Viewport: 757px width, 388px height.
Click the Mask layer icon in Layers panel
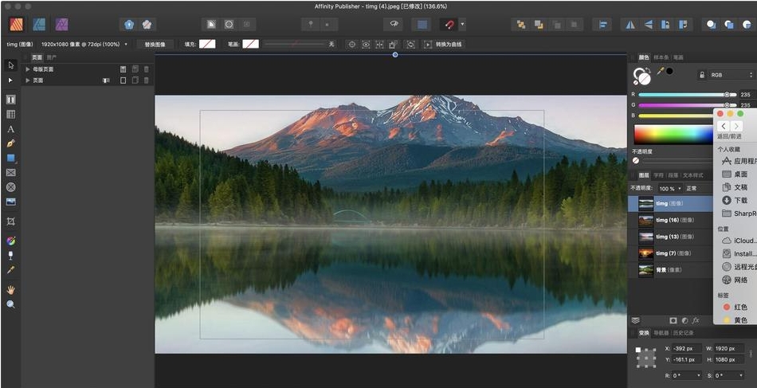tap(673, 320)
